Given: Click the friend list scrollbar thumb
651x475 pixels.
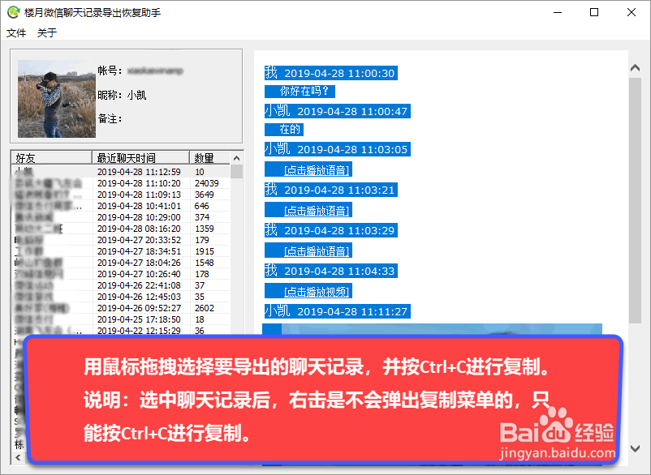Looking at the screenshot, I should click(237, 171).
